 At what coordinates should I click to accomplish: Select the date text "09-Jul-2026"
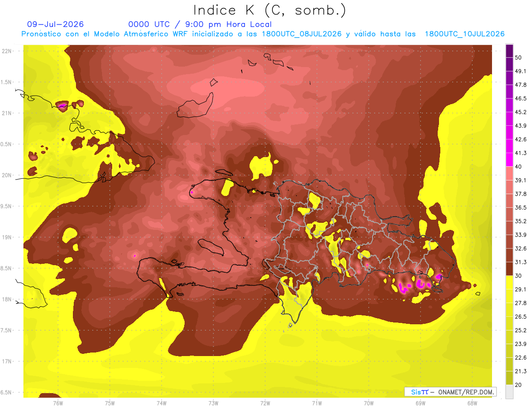click(x=55, y=24)
